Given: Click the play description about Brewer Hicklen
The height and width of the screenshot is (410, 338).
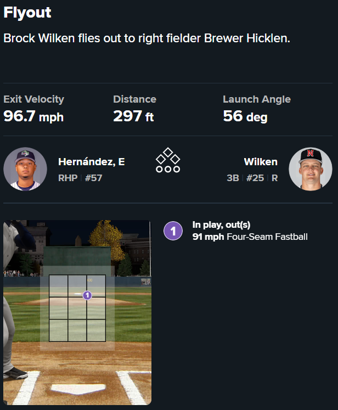Looking at the screenshot, I should (147, 39).
